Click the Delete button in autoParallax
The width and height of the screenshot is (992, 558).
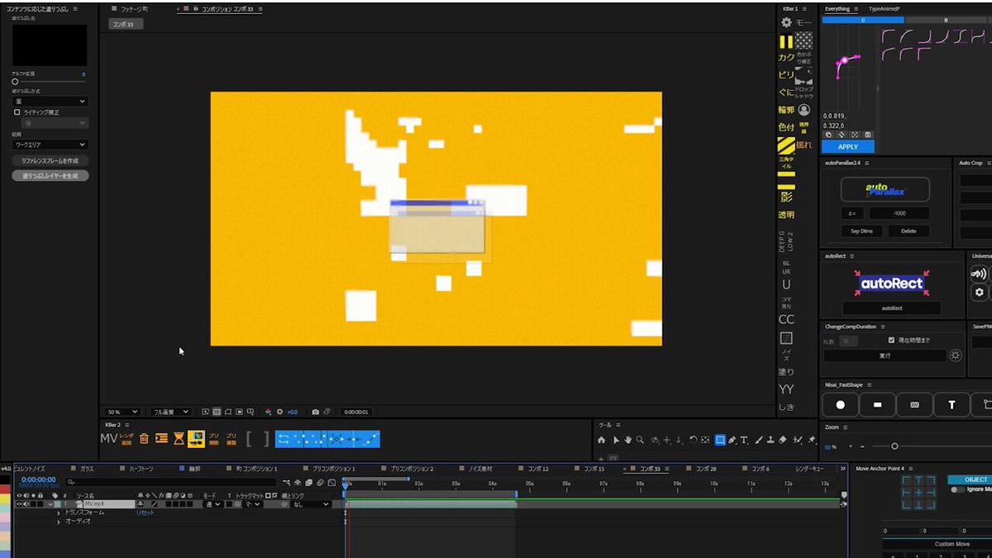(909, 231)
